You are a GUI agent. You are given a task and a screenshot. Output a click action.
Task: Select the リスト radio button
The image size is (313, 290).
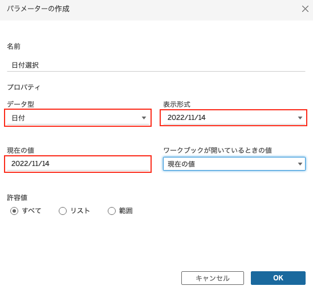pos(63,211)
